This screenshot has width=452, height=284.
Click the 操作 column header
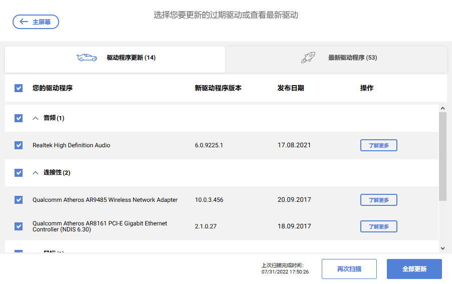pyautogui.click(x=367, y=88)
